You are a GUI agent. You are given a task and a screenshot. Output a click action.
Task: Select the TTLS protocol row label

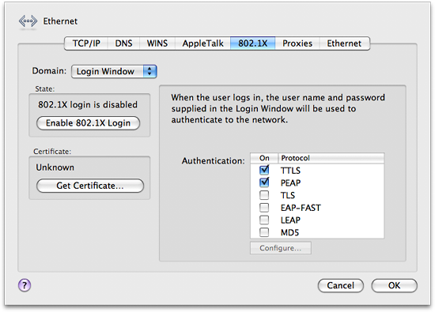point(290,171)
